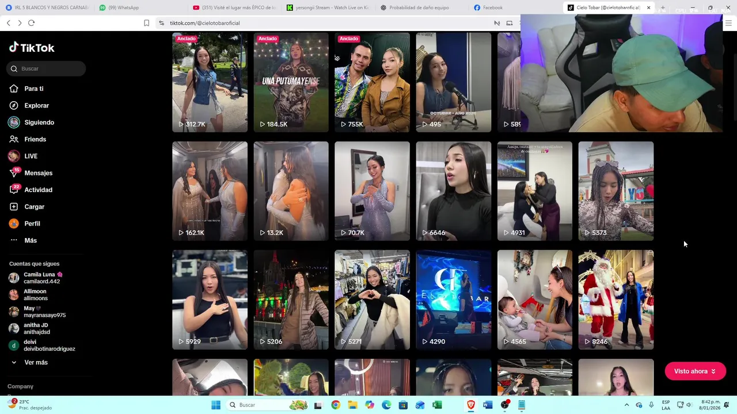The width and height of the screenshot is (737, 414).
Task: Open Word from the taskbar
Action: (x=488, y=405)
